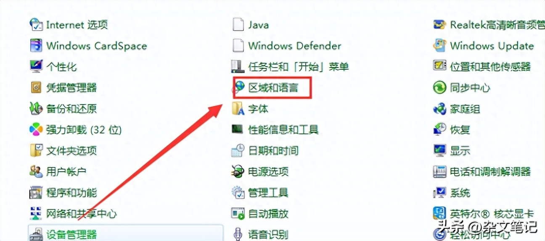Click the 日期和时间 clock icon
The width and height of the screenshot is (545, 241).
[238, 150]
